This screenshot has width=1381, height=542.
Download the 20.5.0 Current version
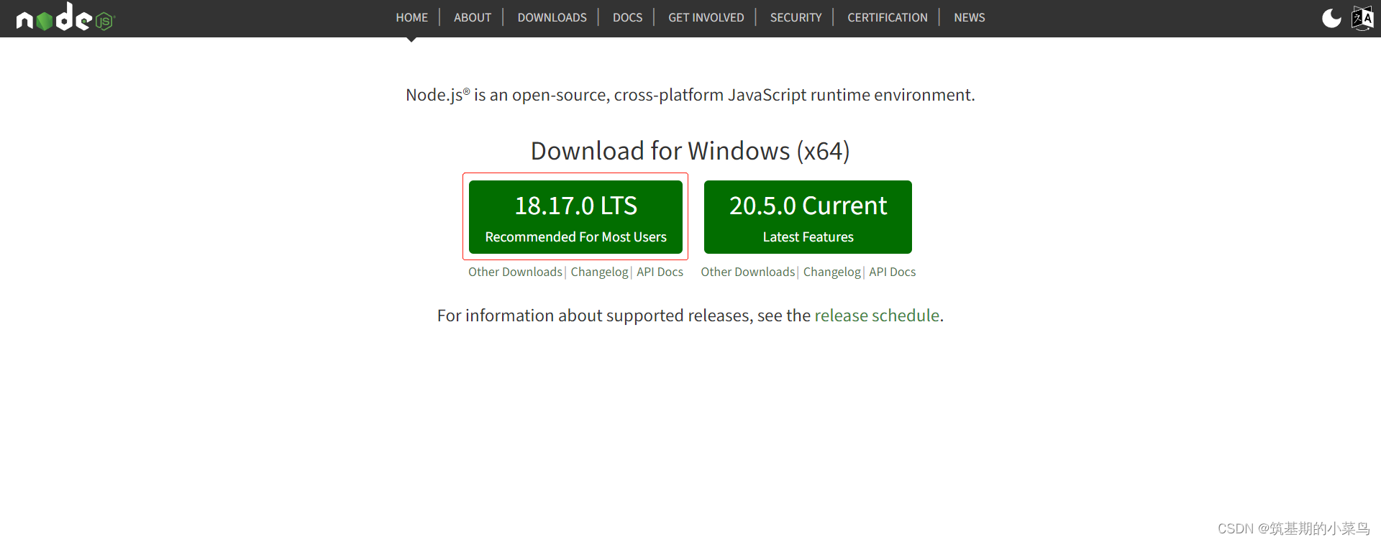tap(808, 217)
